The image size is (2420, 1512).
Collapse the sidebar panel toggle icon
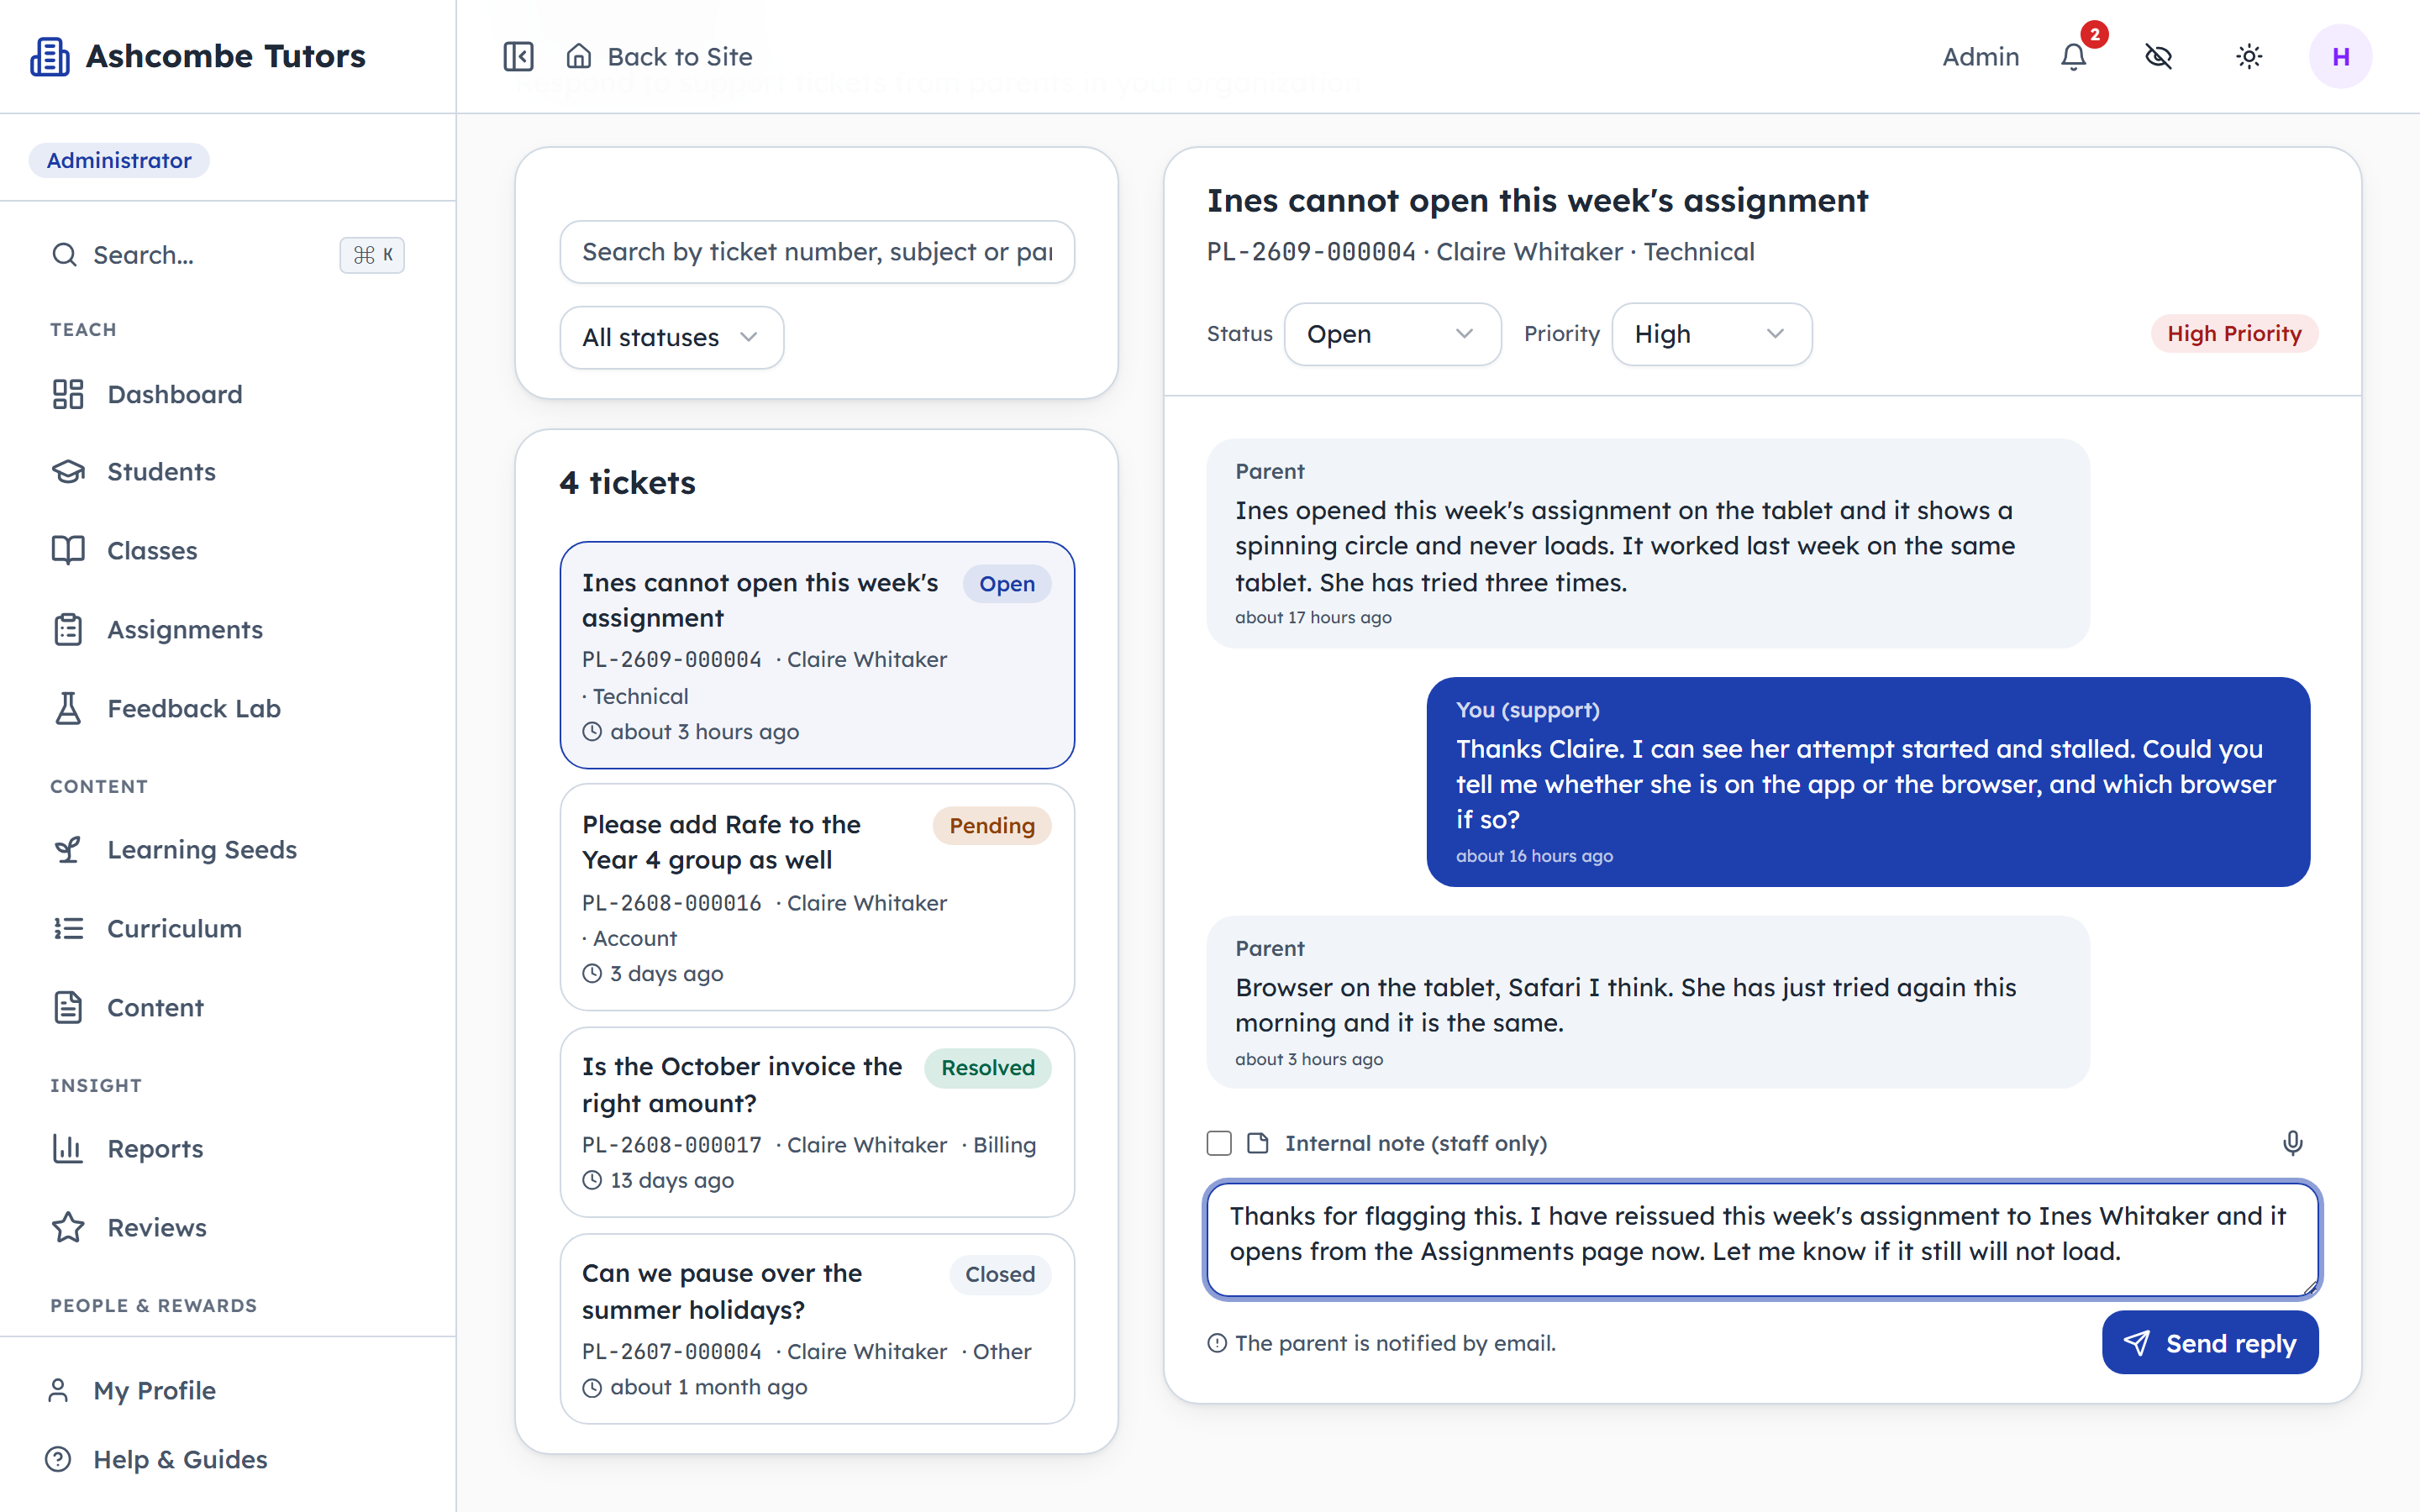click(x=518, y=57)
